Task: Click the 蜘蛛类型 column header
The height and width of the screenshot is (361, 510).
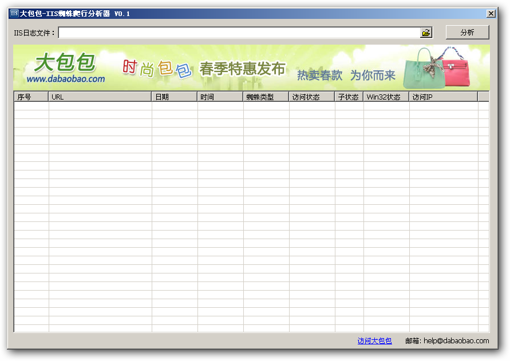Action: (266, 97)
